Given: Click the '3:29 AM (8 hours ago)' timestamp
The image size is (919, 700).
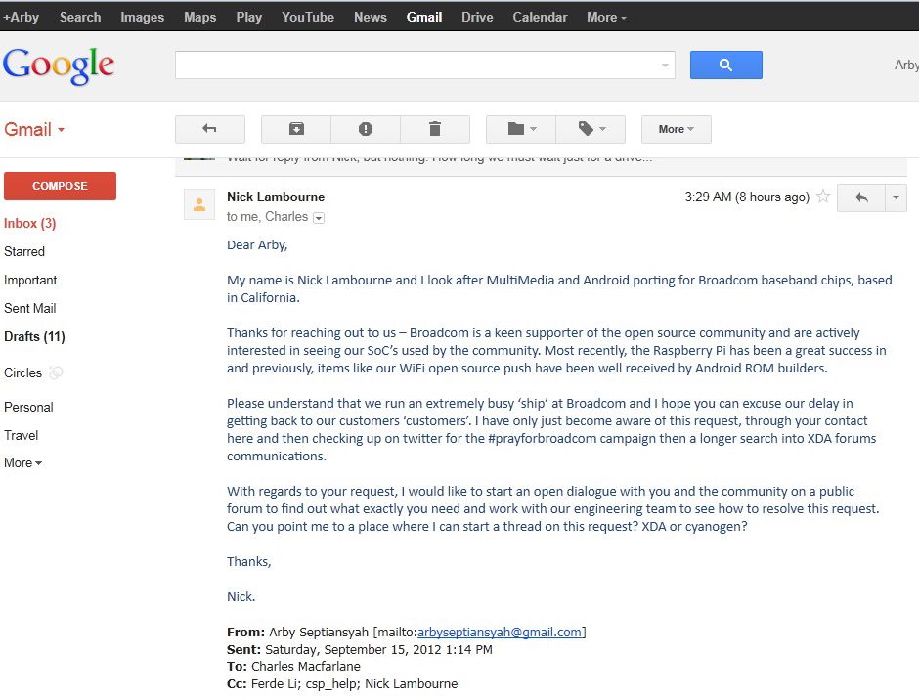Looking at the screenshot, I should point(747,197).
